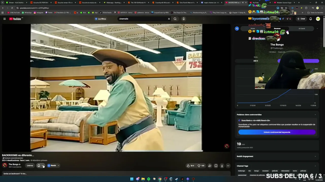This screenshot has width=325, height=182.
Task: Click the Unirme membership button
Action: [30, 166]
